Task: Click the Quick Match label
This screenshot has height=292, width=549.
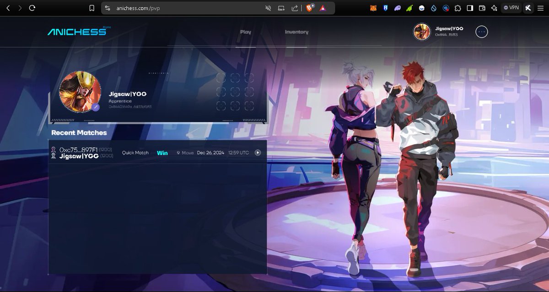Action: (x=135, y=153)
